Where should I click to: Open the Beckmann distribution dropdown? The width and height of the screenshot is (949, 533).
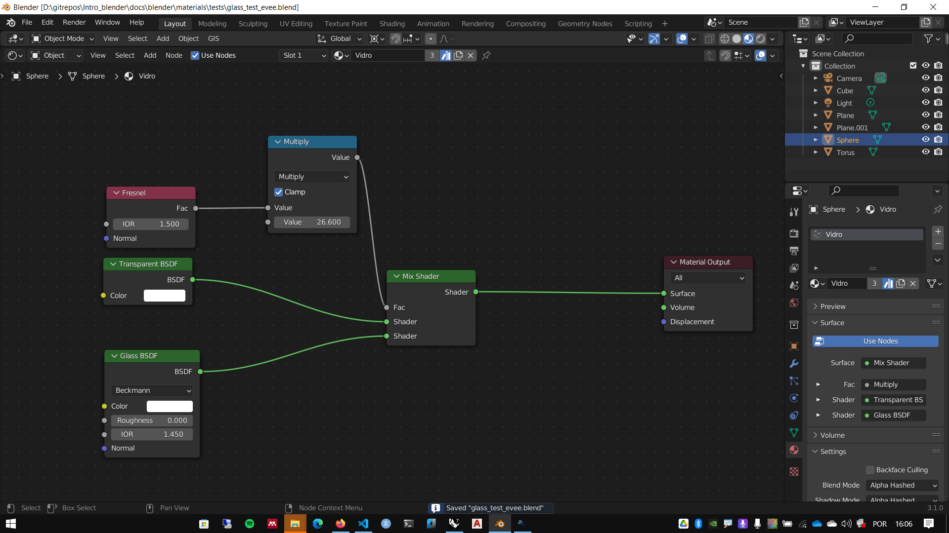tap(152, 390)
